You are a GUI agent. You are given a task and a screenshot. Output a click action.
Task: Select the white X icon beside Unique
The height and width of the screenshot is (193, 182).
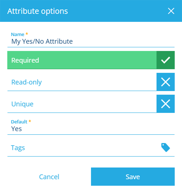(166, 104)
